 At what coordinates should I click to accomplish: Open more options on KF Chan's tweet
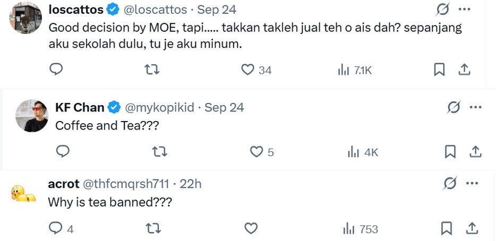tap(476, 107)
